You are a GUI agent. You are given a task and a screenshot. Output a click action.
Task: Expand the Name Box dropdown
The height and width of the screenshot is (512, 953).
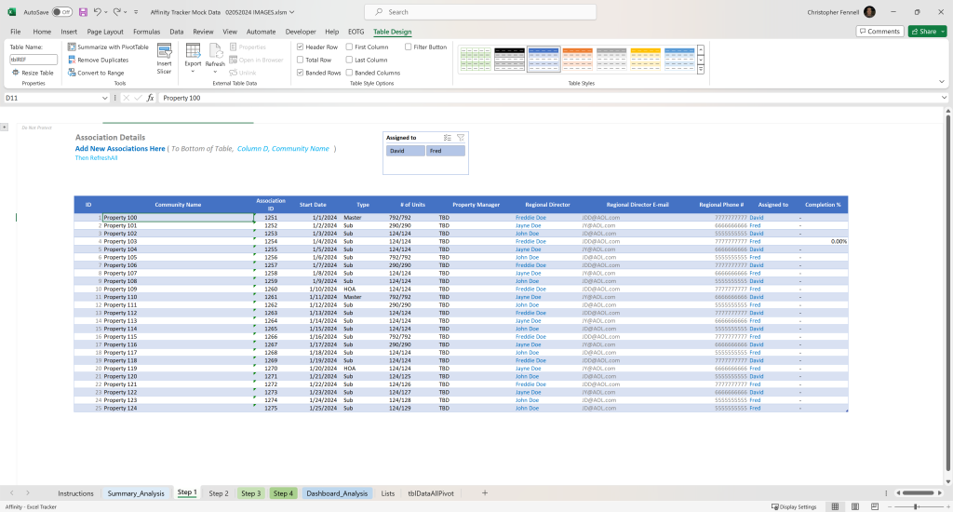tap(104, 98)
